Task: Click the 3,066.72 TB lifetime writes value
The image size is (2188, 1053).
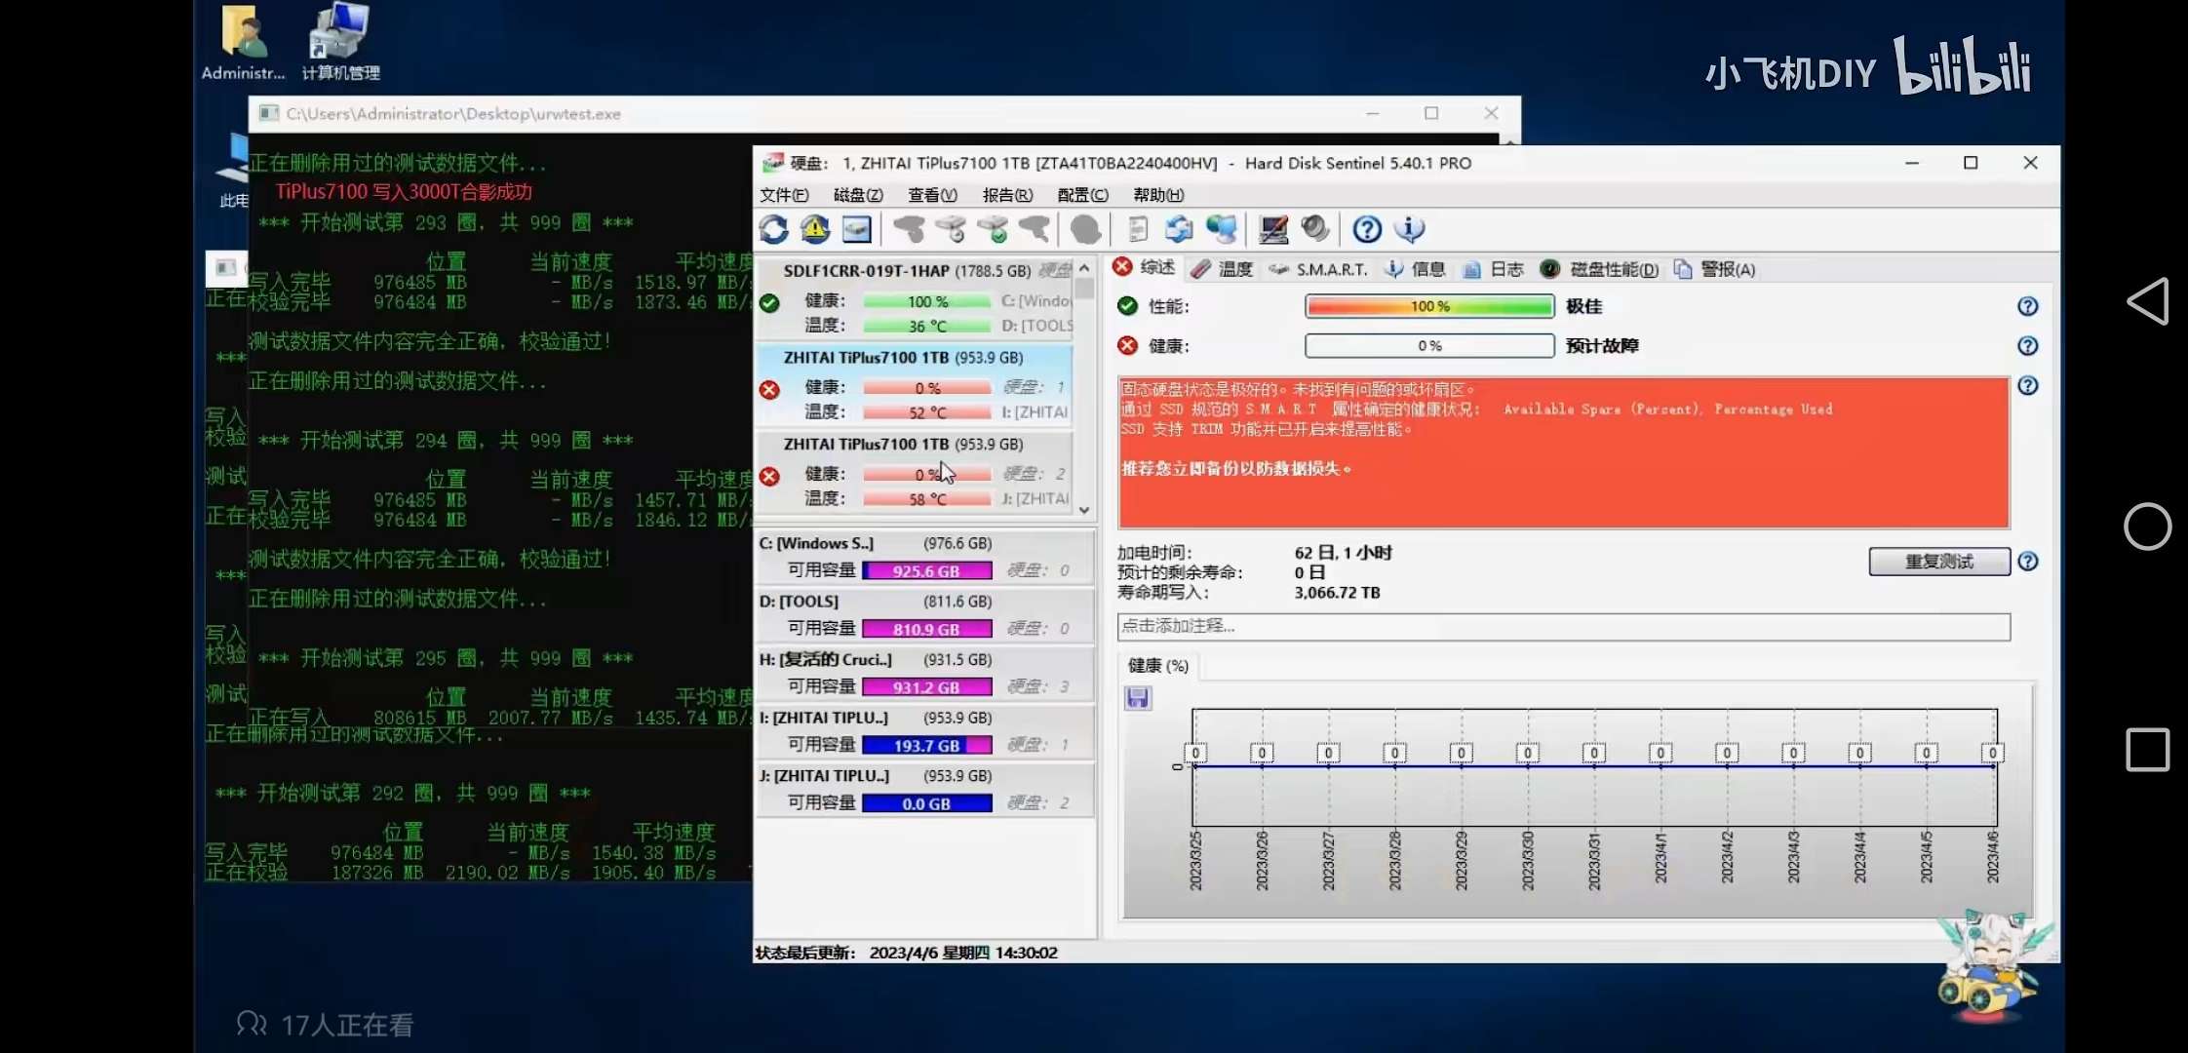Action: point(1337,593)
